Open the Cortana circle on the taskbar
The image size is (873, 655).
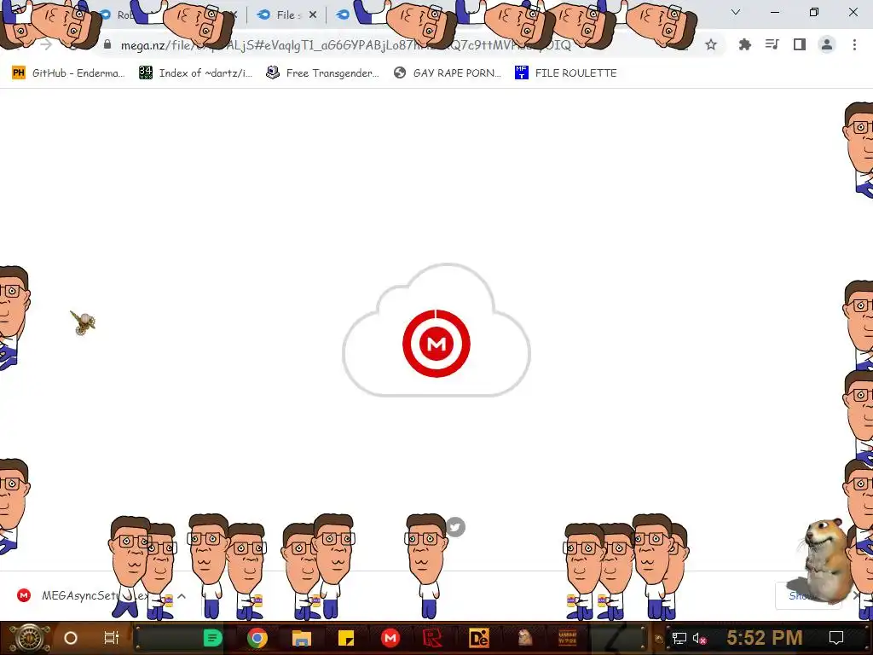click(x=71, y=638)
